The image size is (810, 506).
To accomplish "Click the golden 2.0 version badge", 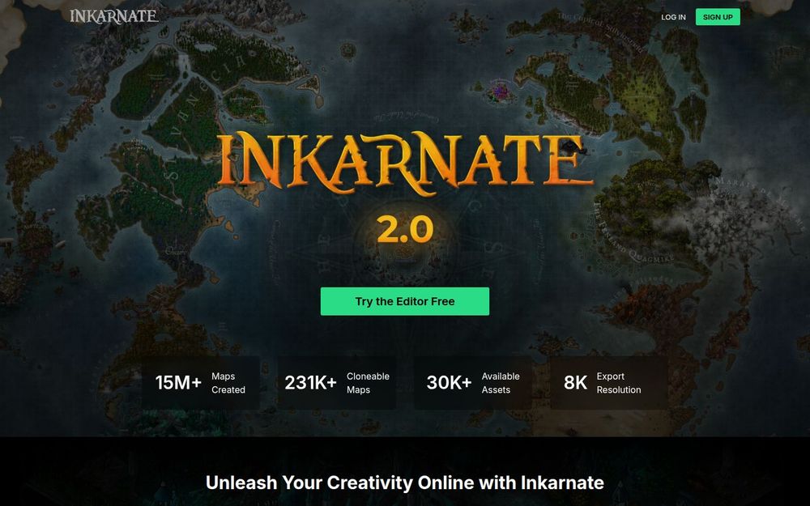I will [x=405, y=229].
